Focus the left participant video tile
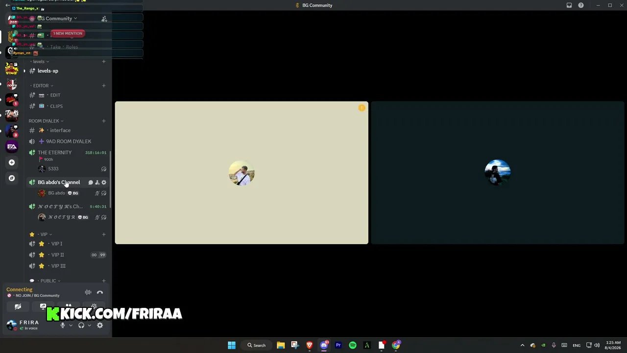The image size is (627, 353). point(241,173)
